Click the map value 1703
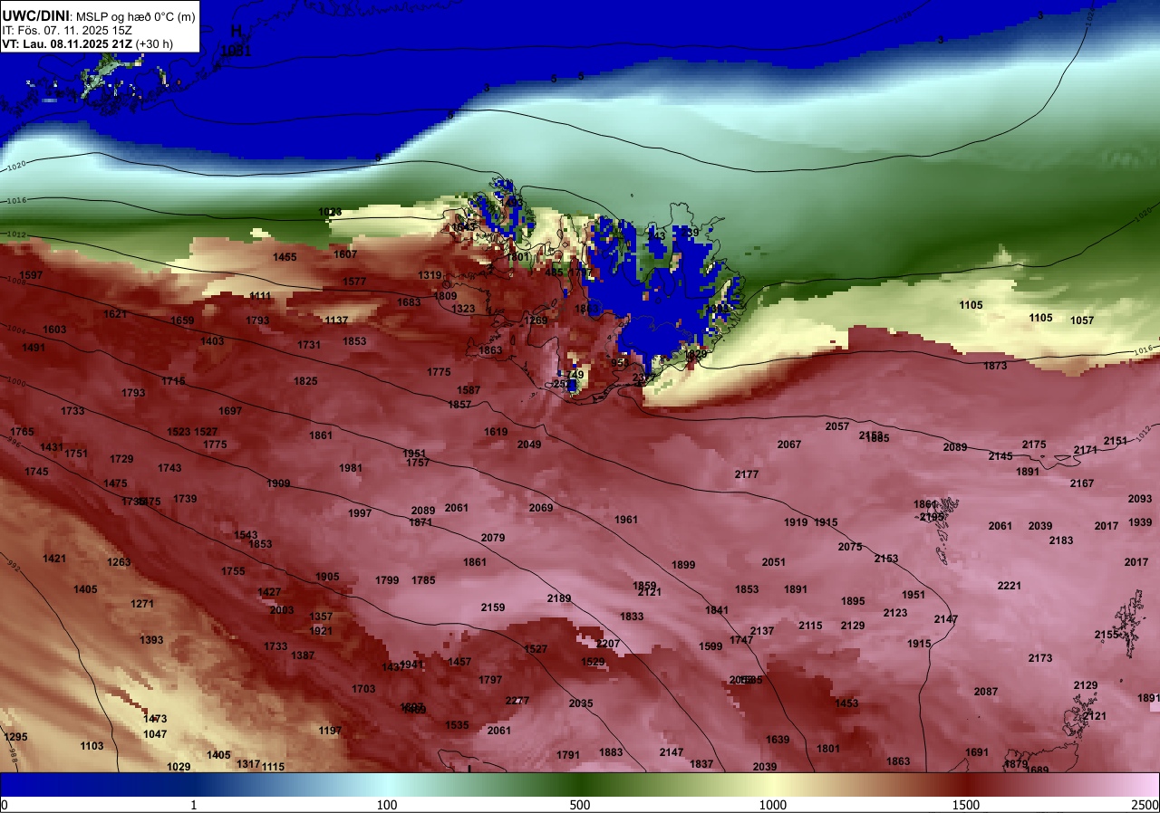1160x813 pixels. pos(363,689)
